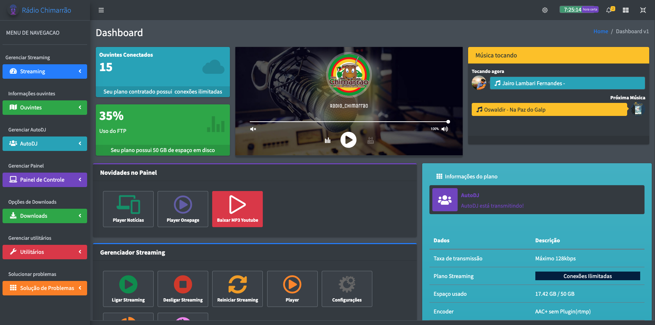This screenshot has width=655, height=325.
Task: Open the Ouvintes menu in sidebar
Action: tap(45, 108)
